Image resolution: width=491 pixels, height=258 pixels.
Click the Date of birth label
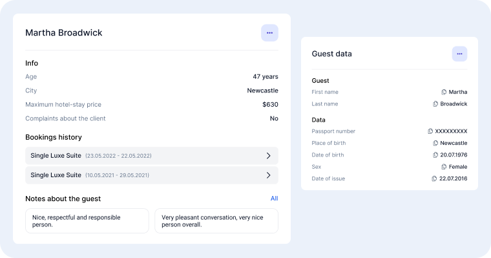(x=328, y=155)
